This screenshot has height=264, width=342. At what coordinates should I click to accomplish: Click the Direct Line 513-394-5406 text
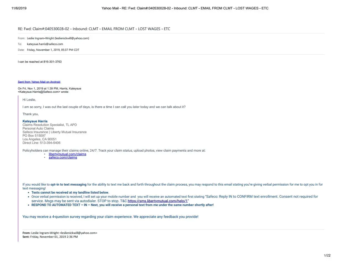[x=41, y=143]
